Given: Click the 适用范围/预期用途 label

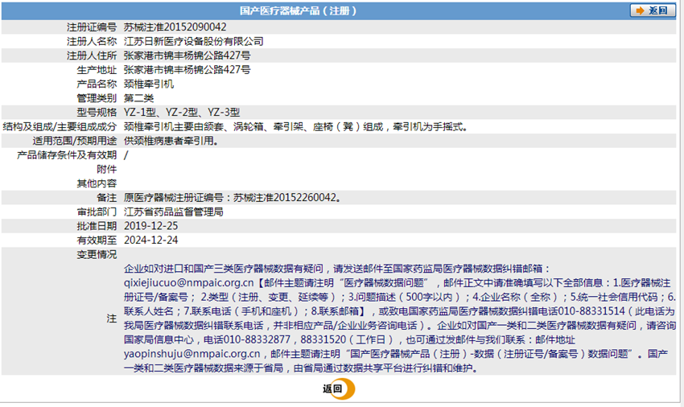Looking at the screenshot, I should click(75, 141).
